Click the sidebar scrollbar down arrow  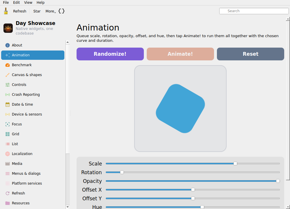click(x=68, y=207)
